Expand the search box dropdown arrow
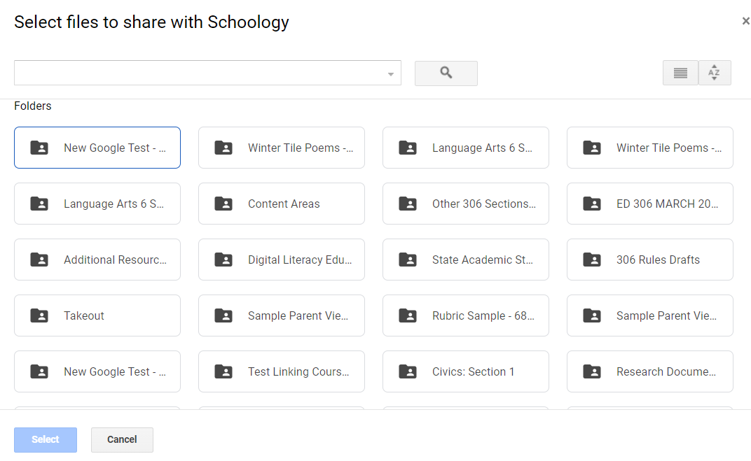This screenshot has width=751, height=461. coord(391,74)
